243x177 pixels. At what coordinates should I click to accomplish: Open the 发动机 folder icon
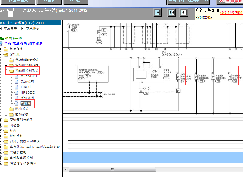click(6, 55)
